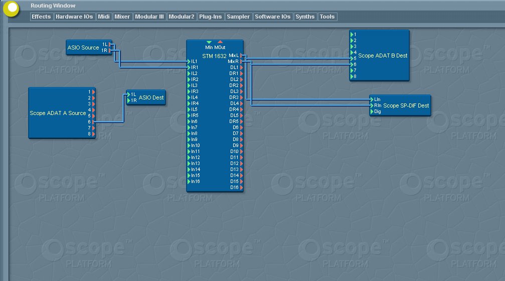
Task: Open the Software IOs menu
Action: [x=272, y=16]
